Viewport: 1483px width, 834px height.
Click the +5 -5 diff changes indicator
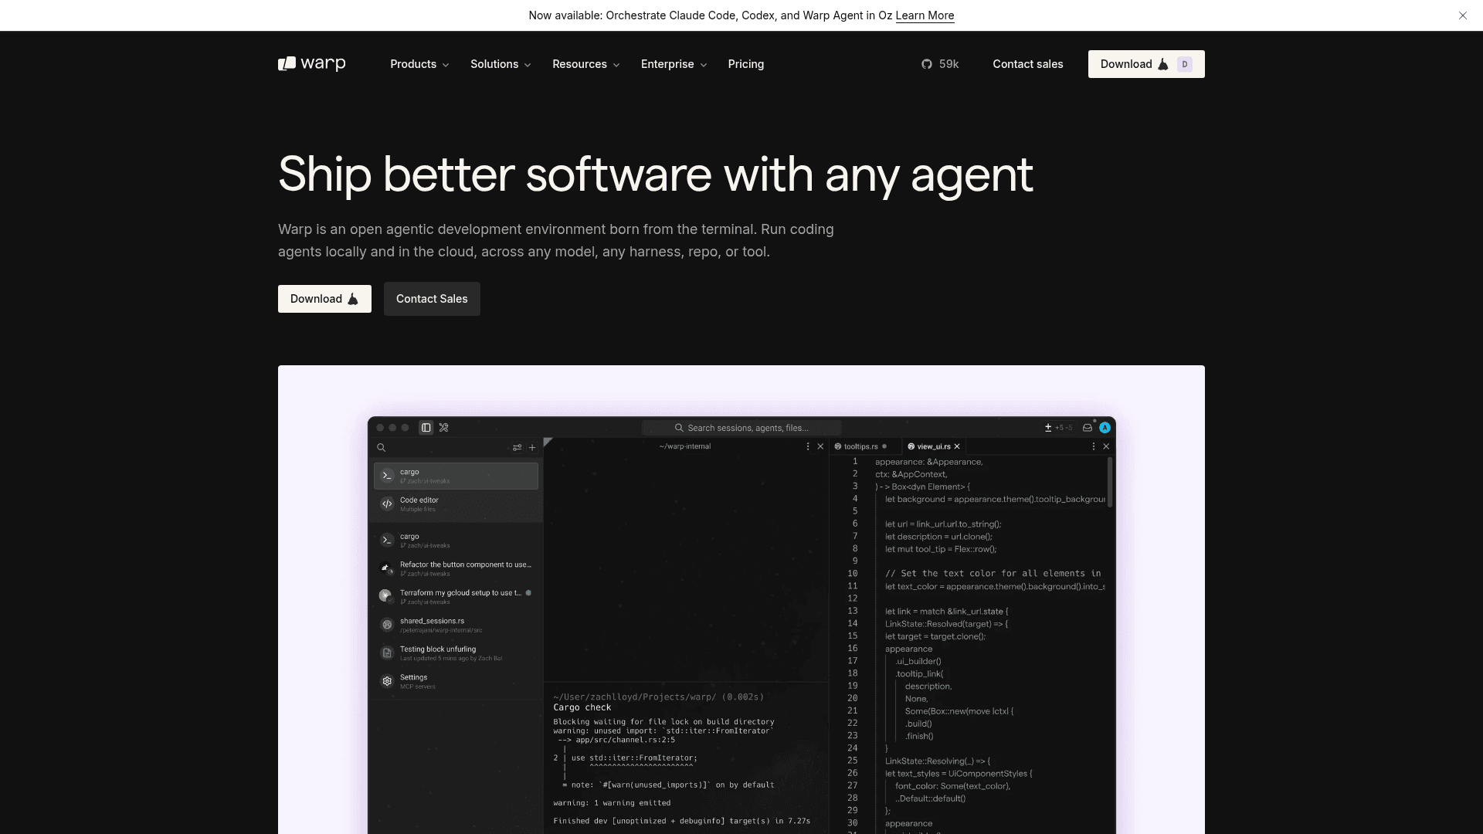(1059, 428)
